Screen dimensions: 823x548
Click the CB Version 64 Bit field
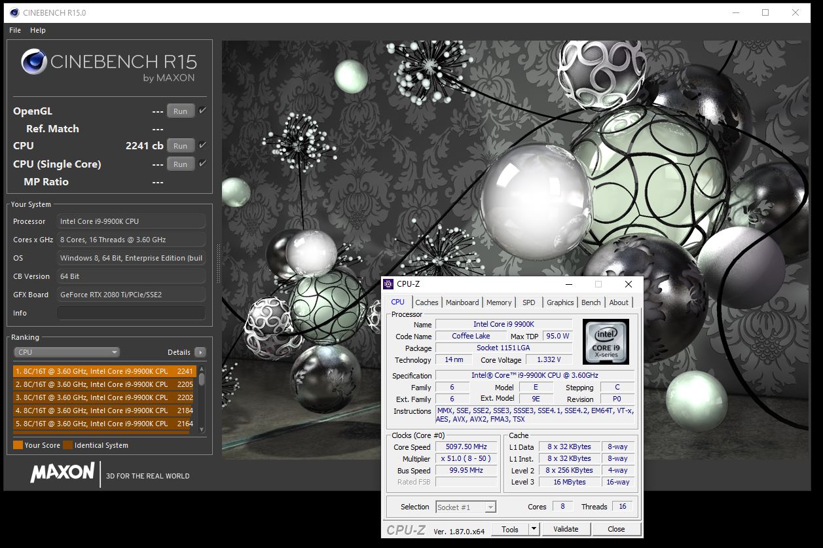coord(131,276)
